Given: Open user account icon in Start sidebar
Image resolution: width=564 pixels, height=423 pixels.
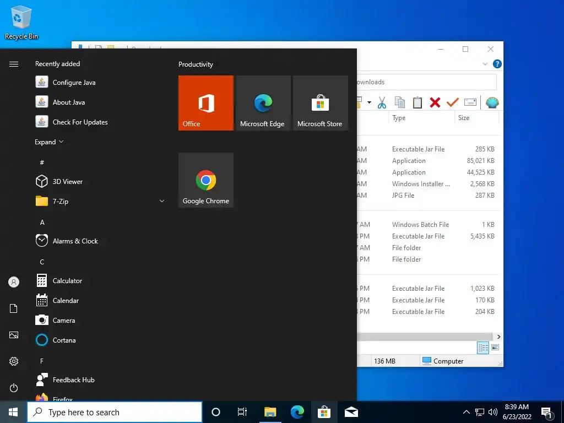Looking at the screenshot, I should (14, 282).
